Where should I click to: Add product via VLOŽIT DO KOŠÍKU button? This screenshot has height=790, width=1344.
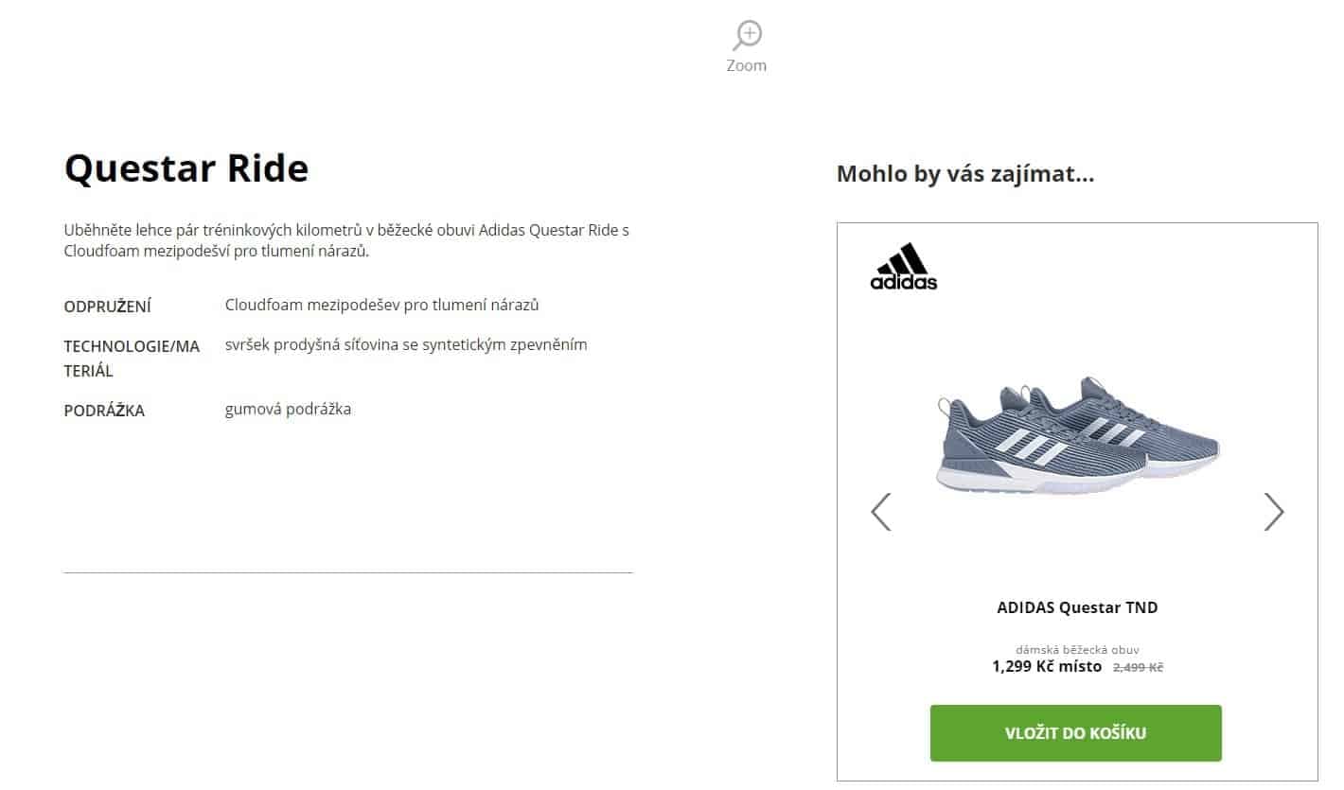[x=1076, y=733]
